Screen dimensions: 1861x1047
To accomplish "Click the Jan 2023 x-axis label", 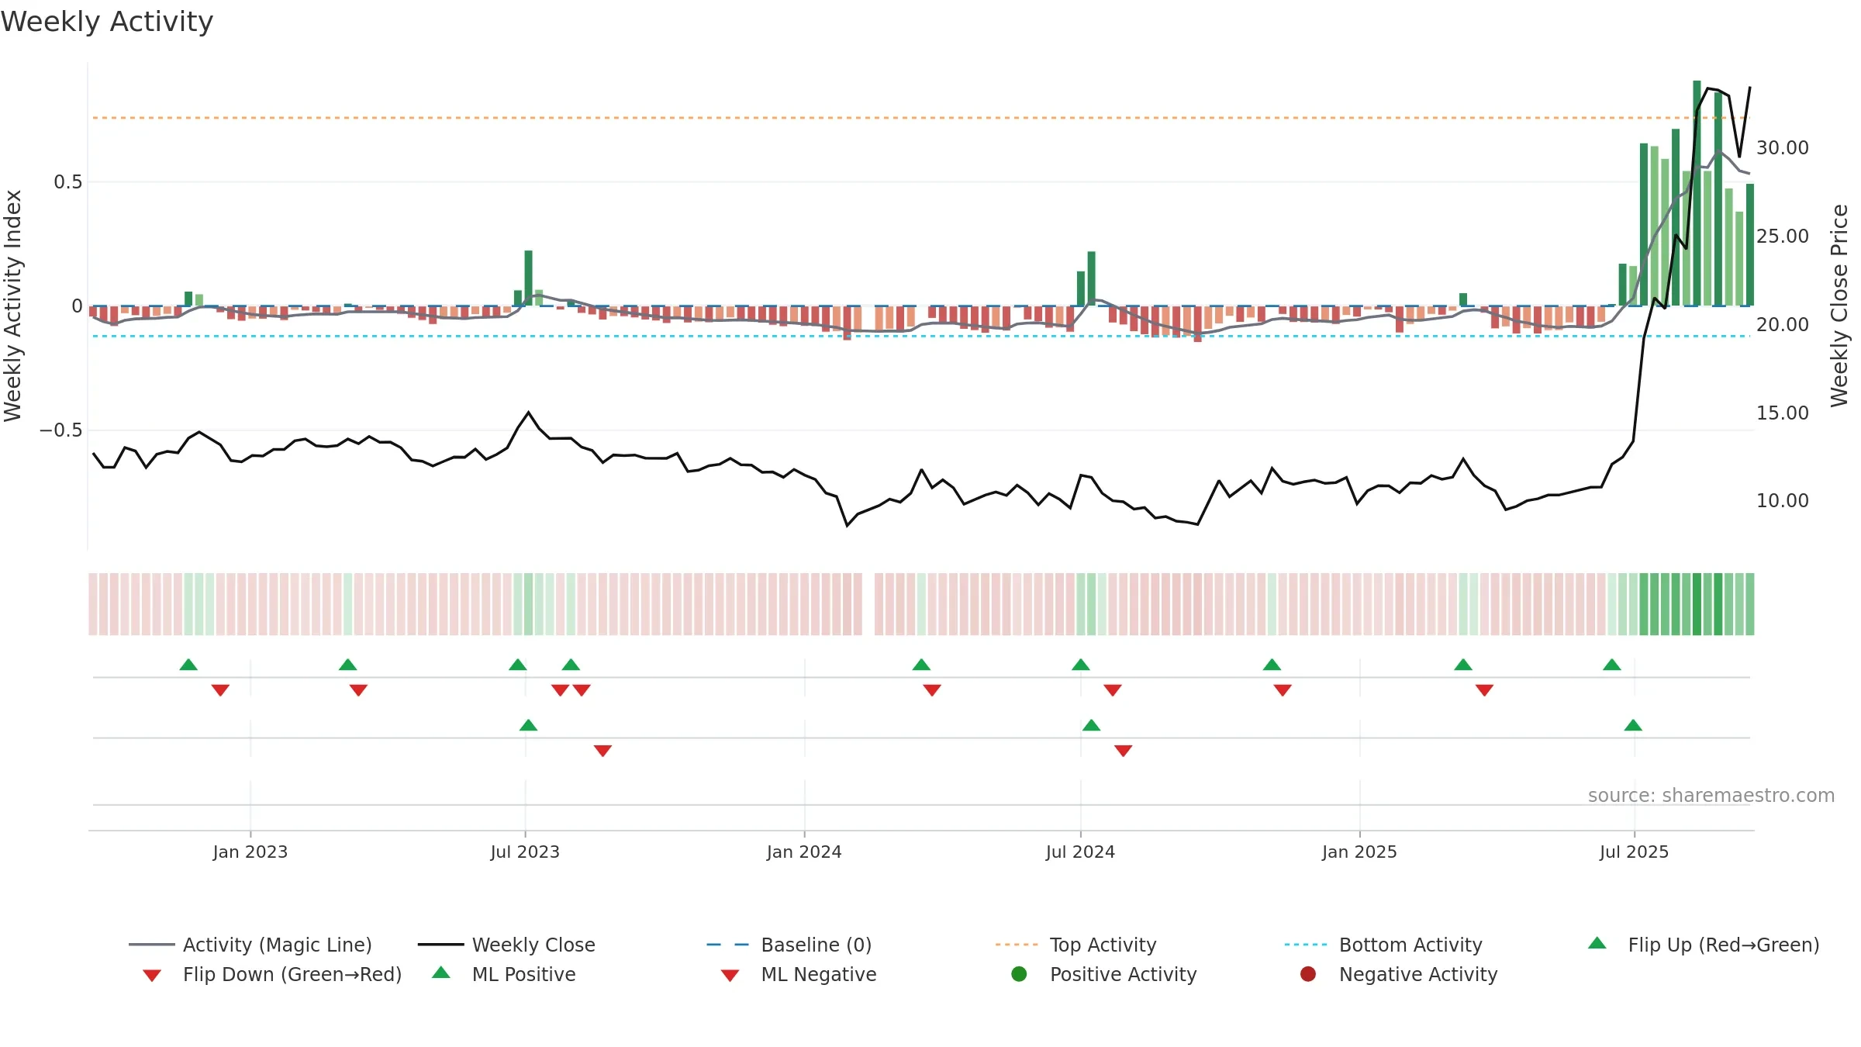I will pos(250,852).
